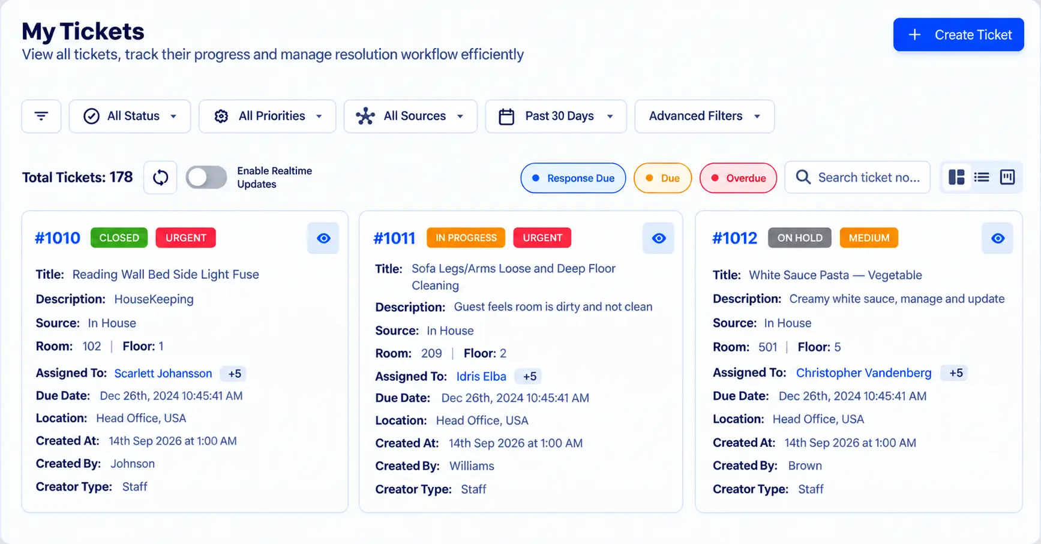Expand Advanced Filters
This screenshot has width=1041, height=544.
point(704,116)
